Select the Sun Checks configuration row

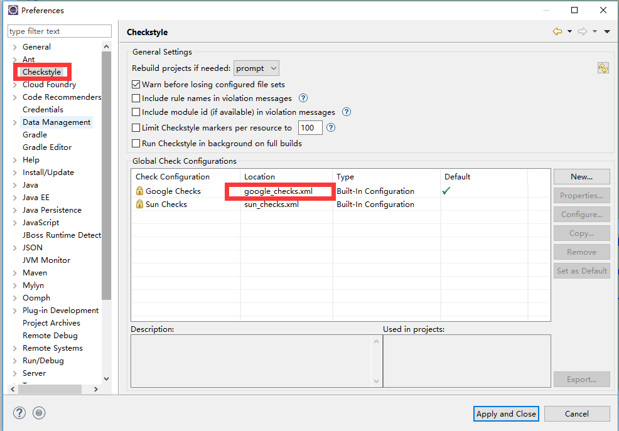click(341, 205)
